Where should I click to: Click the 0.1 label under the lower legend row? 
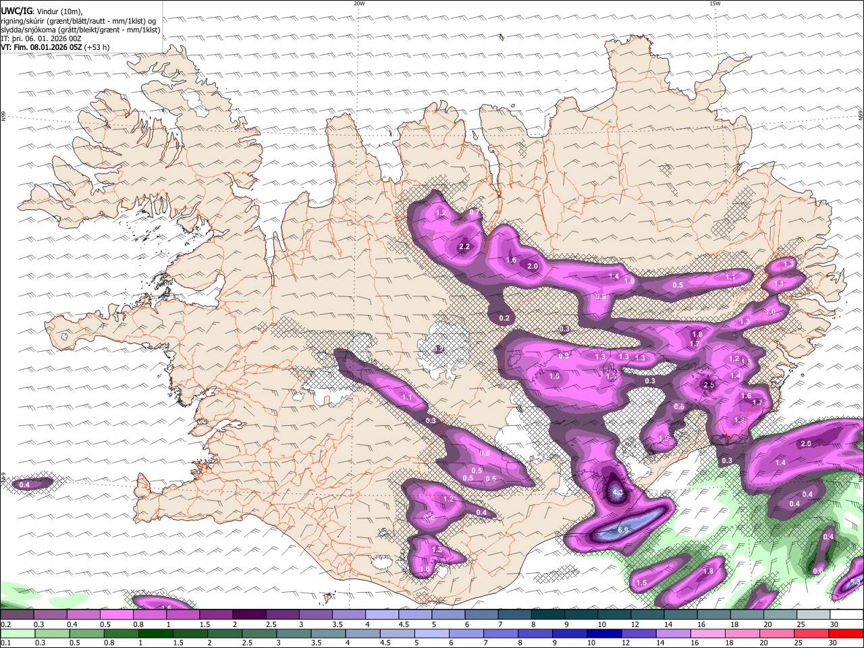[x=5, y=643]
